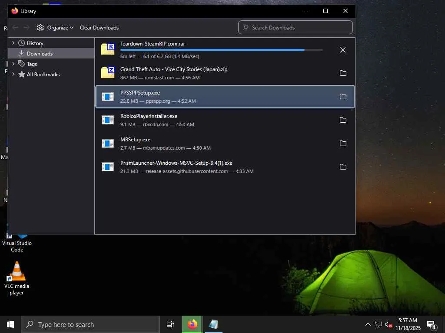Click the '6m left — 6.1 of 6.7 GB' status

[160, 56]
